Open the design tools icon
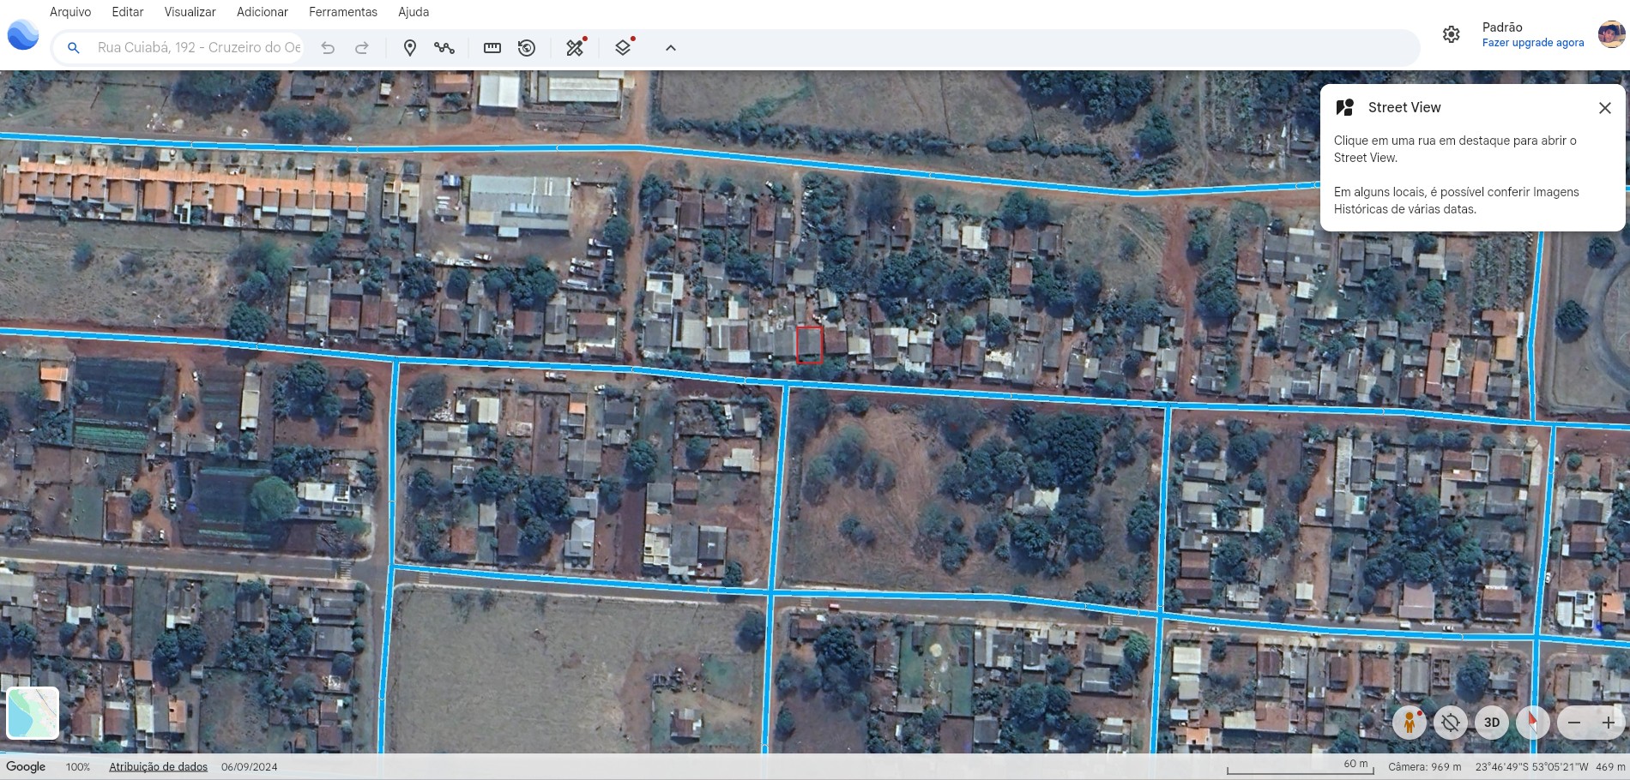The height and width of the screenshot is (780, 1630). [x=576, y=48]
